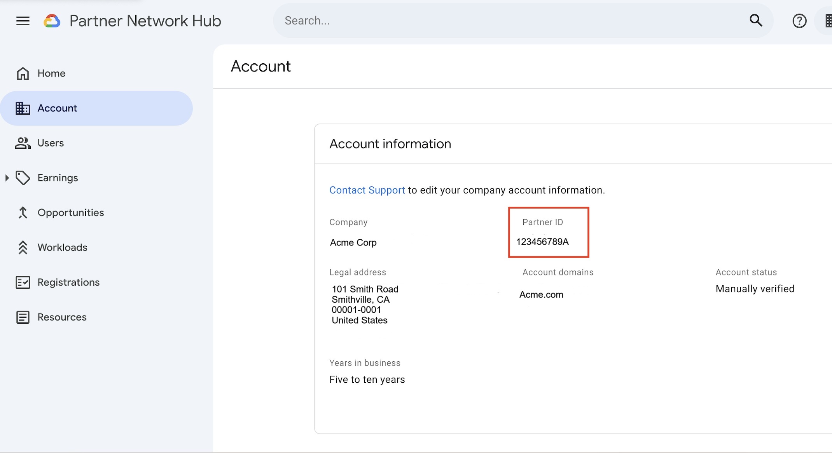This screenshot has width=832, height=453.
Task: Click the Acme.com account domain
Action: click(541, 294)
